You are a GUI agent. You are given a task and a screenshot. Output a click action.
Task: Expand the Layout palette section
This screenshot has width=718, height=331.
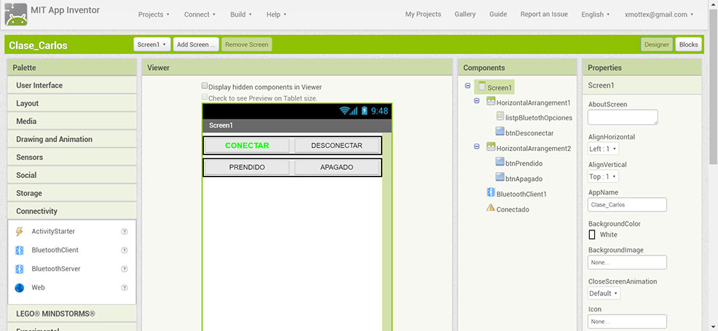(72, 103)
